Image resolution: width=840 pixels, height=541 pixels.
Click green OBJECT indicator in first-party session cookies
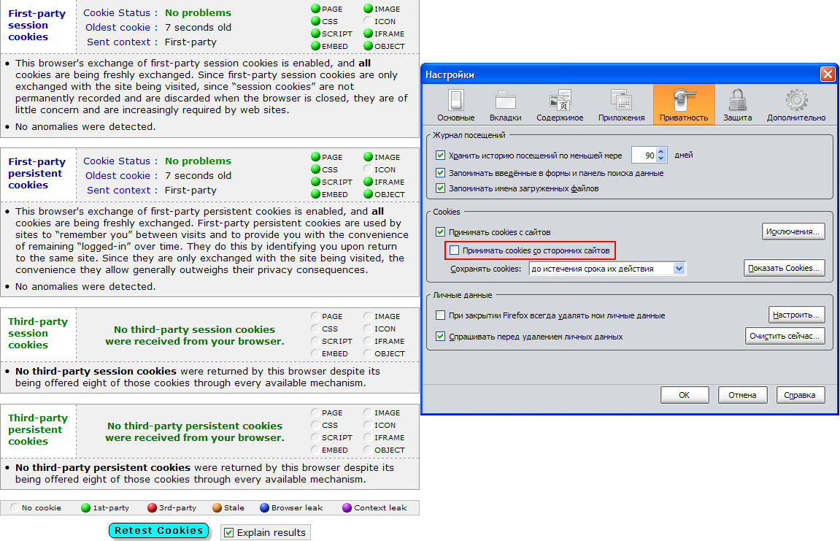coord(368,46)
